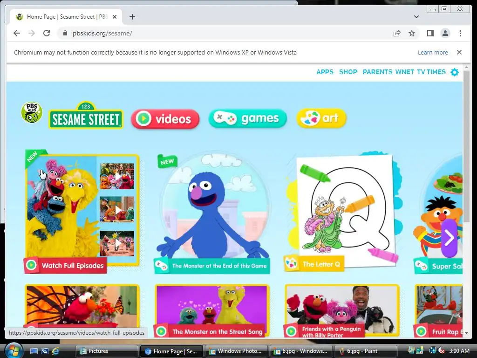Play the top episode thumbnail

(x=117, y=176)
